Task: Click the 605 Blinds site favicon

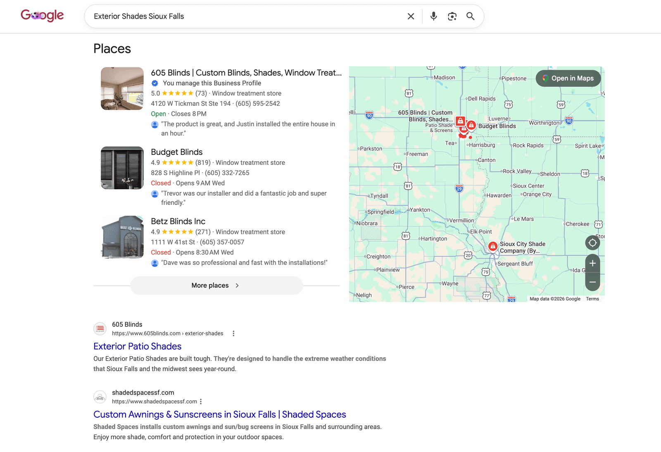Action: pos(100,329)
